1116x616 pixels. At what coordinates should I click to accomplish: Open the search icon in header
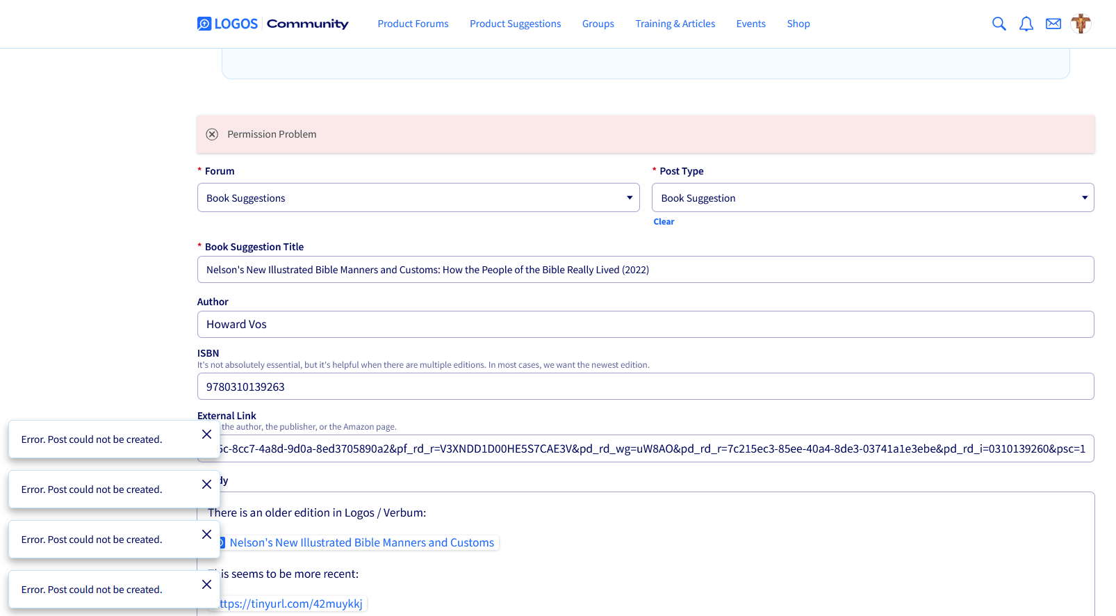coord(999,24)
